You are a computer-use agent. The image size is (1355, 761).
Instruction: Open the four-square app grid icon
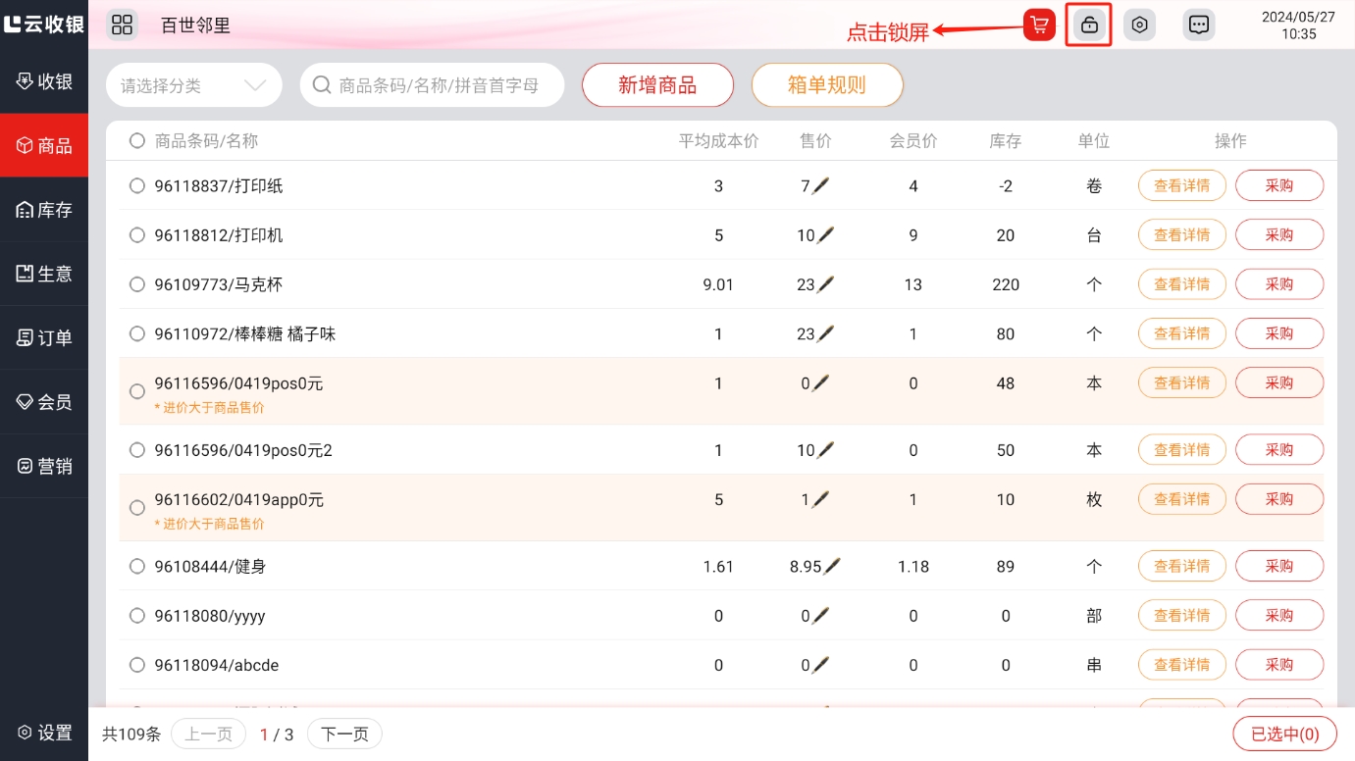click(x=122, y=25)
